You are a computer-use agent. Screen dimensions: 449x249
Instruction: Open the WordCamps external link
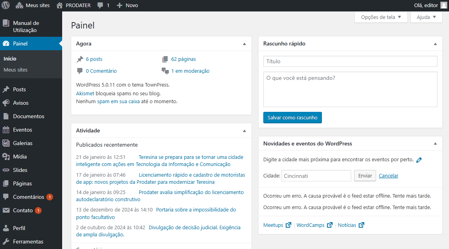(x=314, y=225)
